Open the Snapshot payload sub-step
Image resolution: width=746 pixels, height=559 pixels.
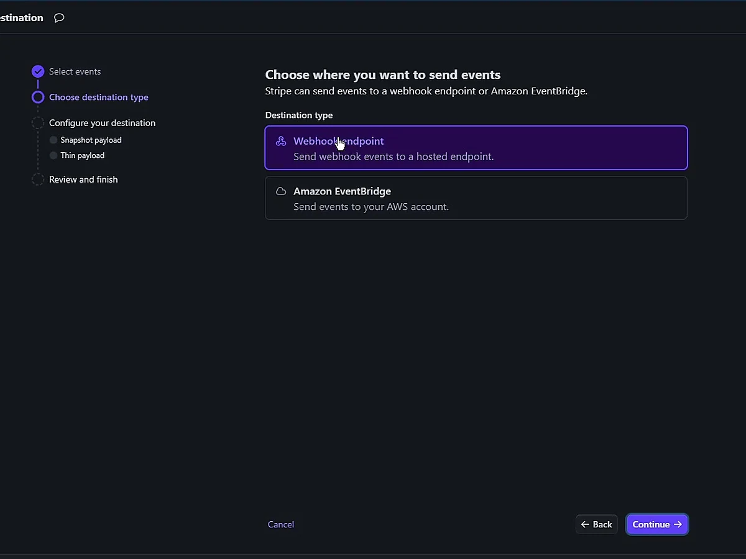tap(91, 140)
